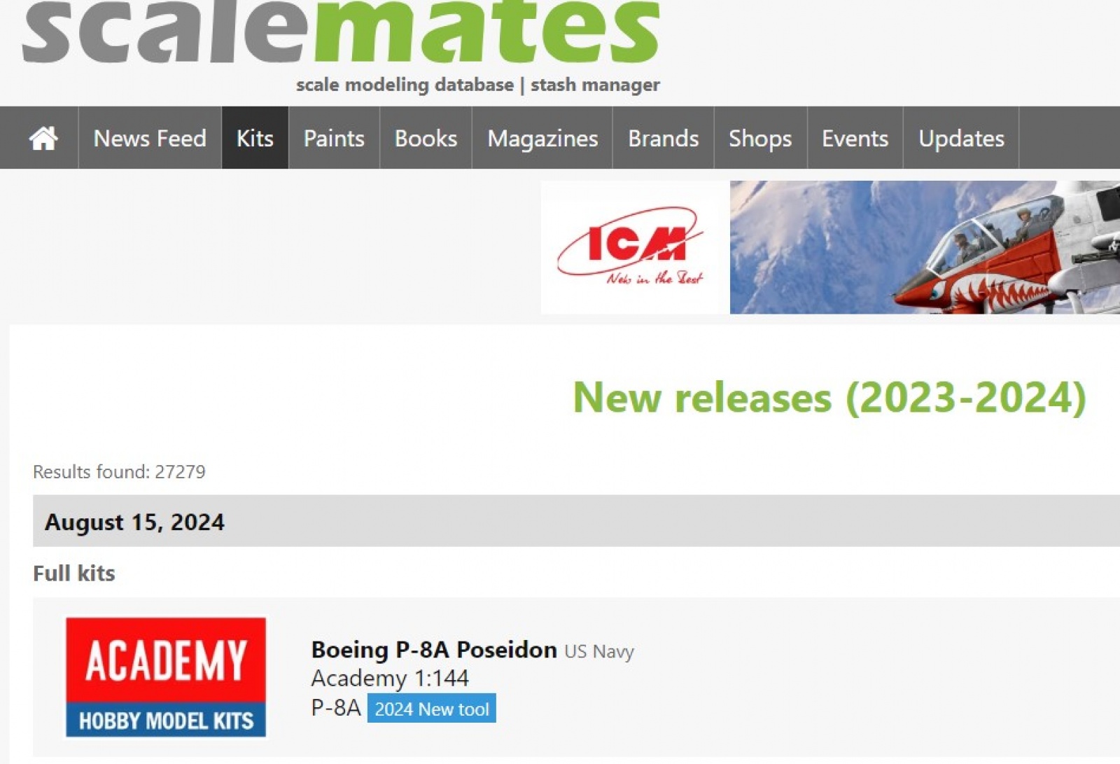Open the Paints section
Image resolution: width=1120 pixels, height=764 pixels.
[334, 138]
